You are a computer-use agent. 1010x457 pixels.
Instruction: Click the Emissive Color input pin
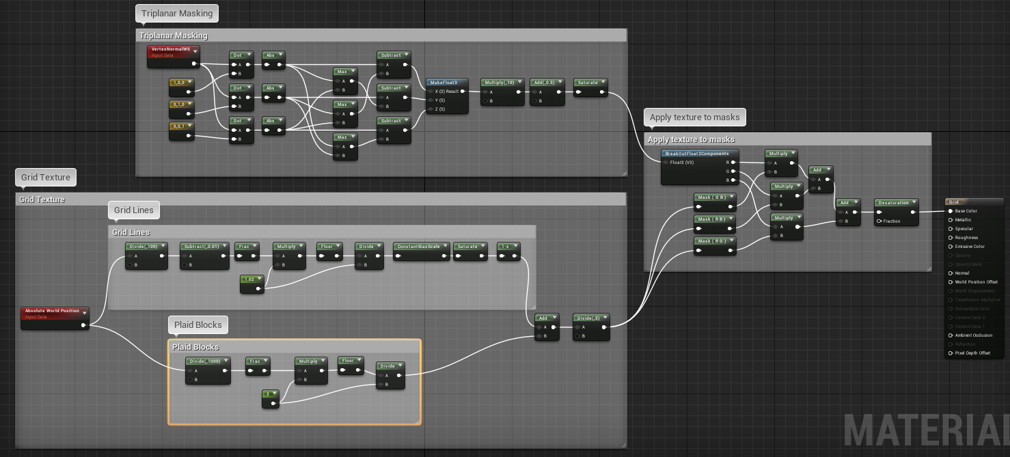951,247
